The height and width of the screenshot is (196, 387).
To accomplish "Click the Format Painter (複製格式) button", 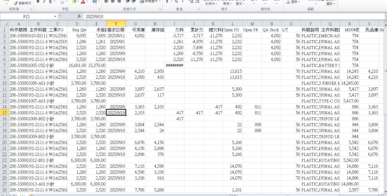I will [x=22, y=3].
